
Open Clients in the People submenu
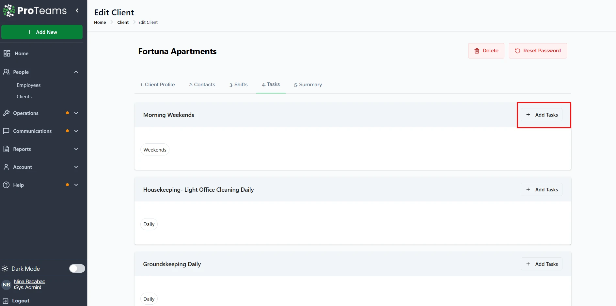(x=24, y=97)
